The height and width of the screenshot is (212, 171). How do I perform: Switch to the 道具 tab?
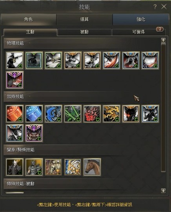(84, 19)
